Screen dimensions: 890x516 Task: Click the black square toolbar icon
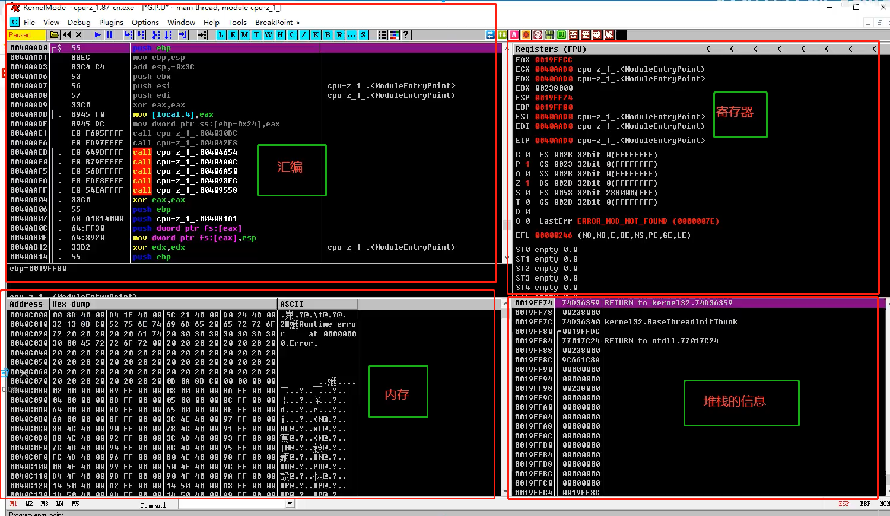point(621,35)
